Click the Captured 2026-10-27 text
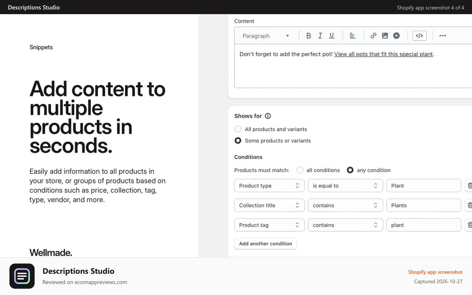This screenshot has height=295, width=472. (438, 282)
